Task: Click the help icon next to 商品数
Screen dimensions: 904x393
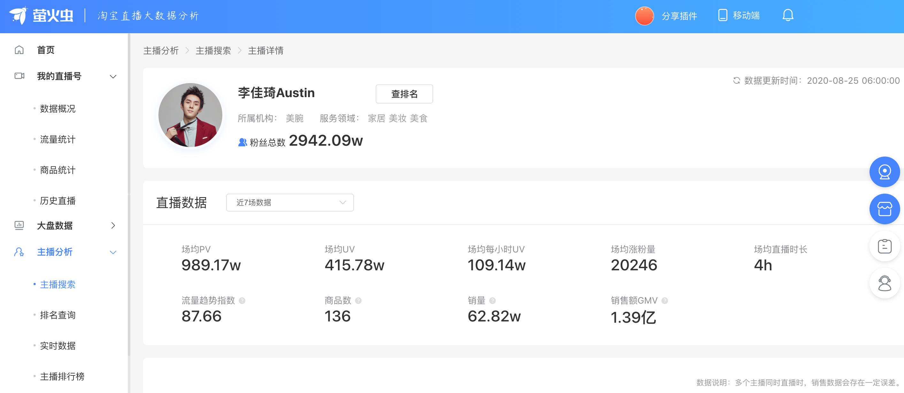Action: coord(358,301)
